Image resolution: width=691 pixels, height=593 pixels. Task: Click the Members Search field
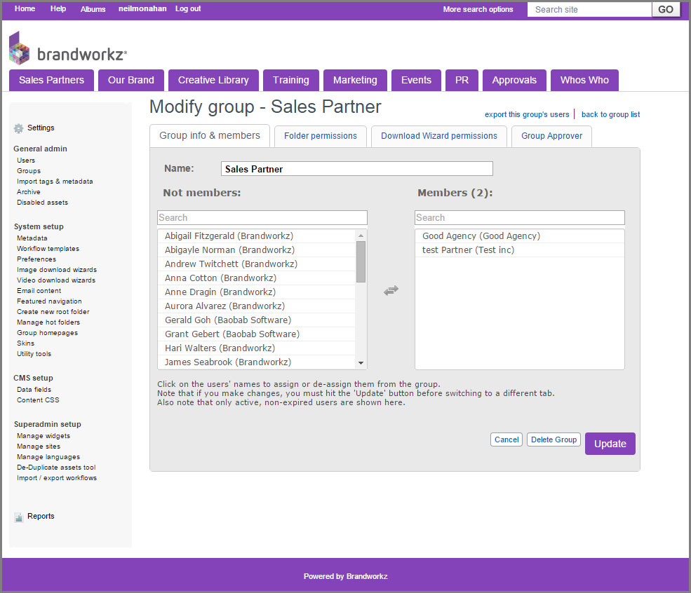pyautogui.click(x=520, y=217)
